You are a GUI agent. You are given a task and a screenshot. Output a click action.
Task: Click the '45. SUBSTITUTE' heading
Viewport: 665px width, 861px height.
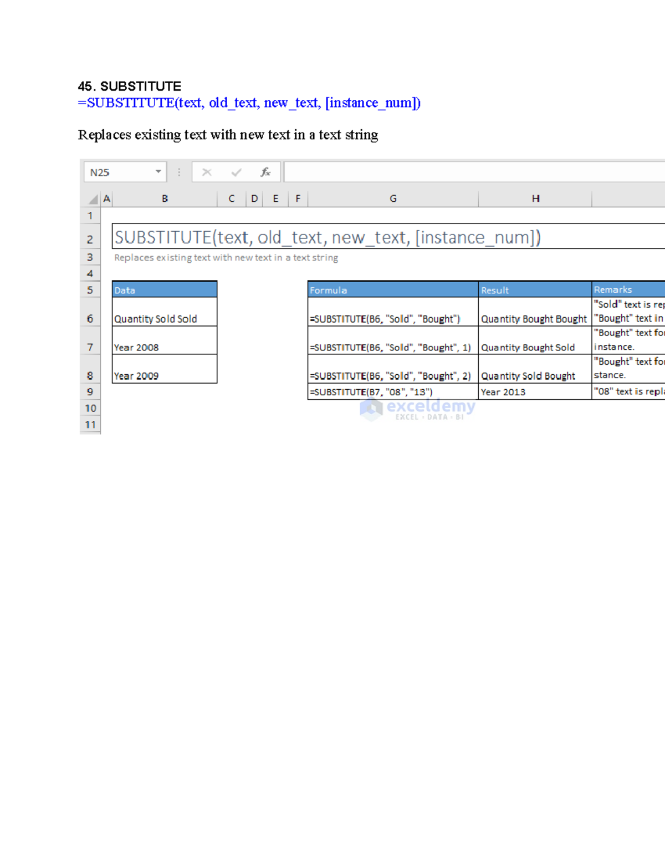(130, 86)
